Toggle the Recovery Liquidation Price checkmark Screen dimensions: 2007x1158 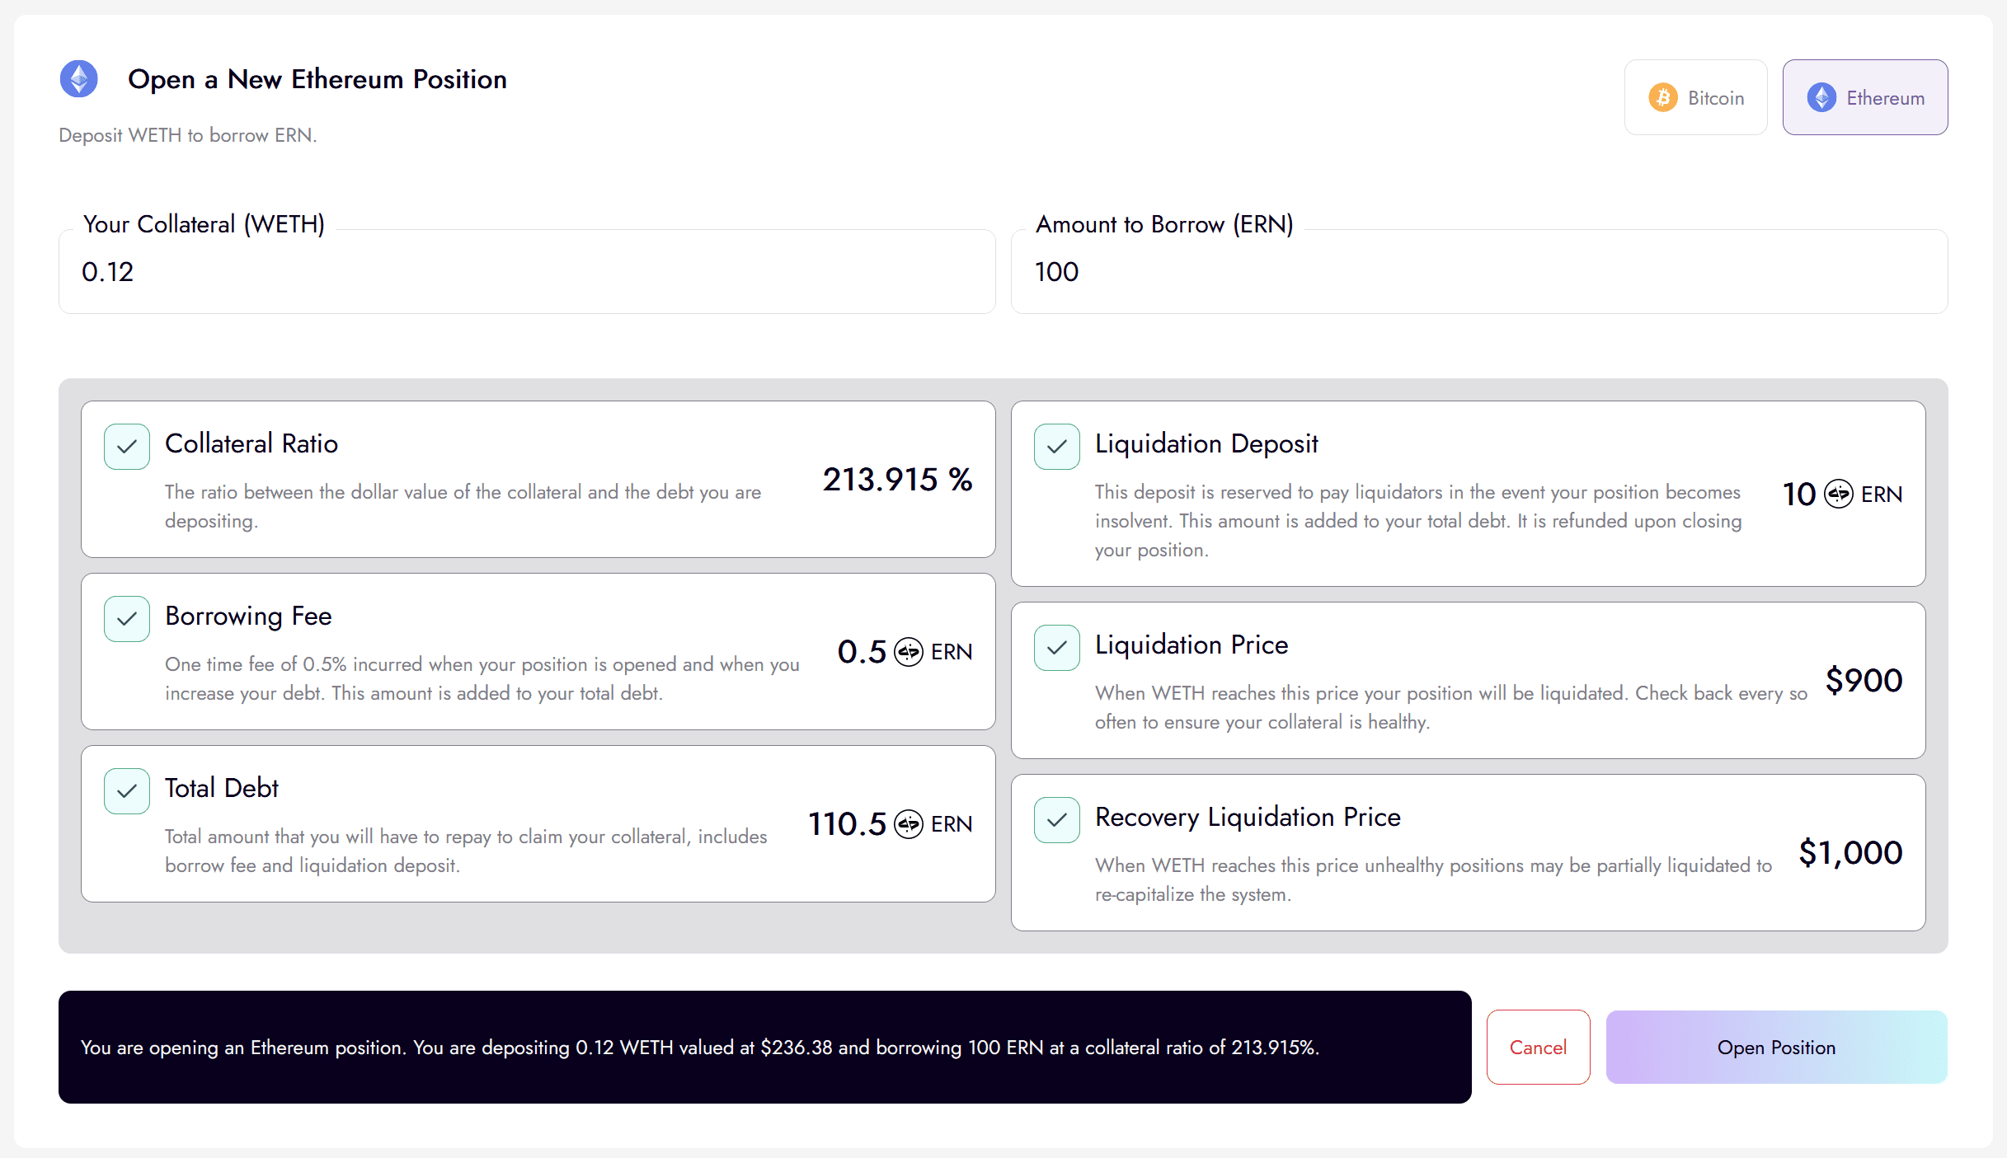[1057, 820]
